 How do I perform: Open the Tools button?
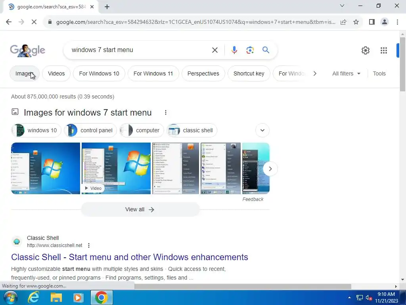coord(379,73)
